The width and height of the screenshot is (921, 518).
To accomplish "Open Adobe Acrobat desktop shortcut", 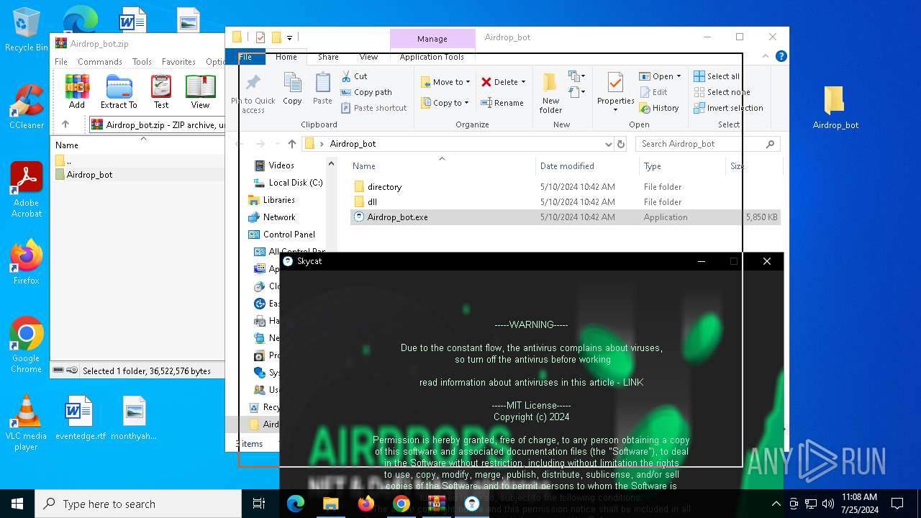I will pos(27,189).
